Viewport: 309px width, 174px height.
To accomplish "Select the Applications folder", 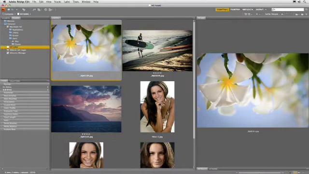I will coord(18,30).
